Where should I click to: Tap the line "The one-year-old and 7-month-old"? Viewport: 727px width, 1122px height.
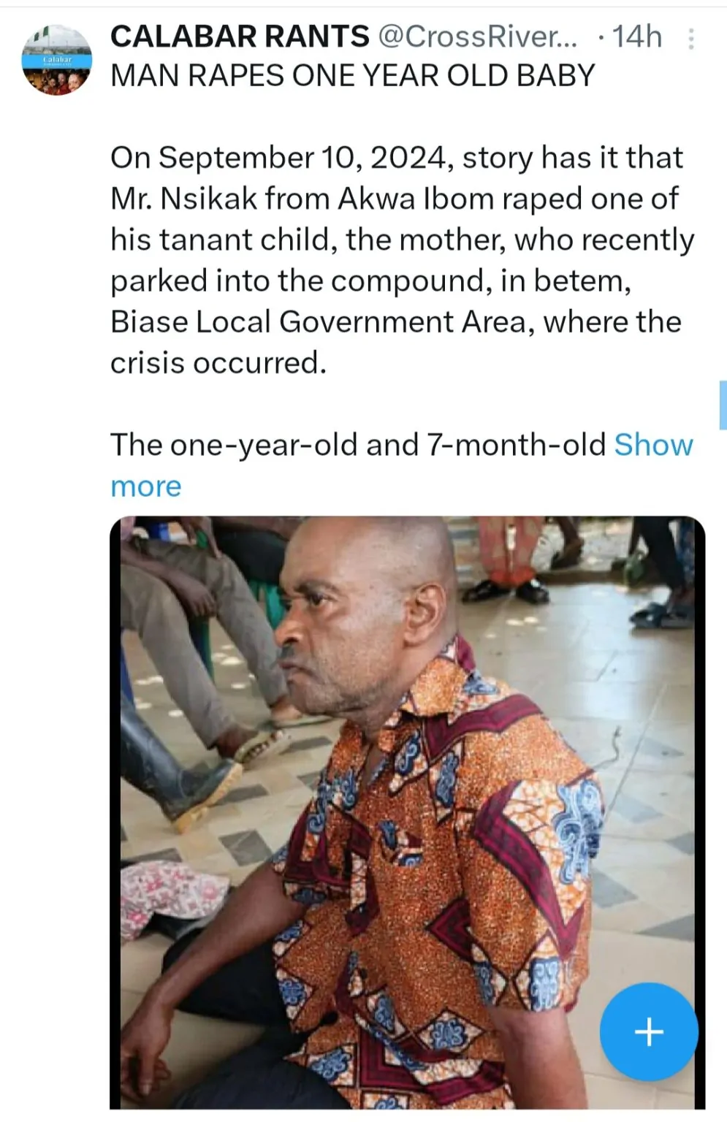[x=358, y=445]
